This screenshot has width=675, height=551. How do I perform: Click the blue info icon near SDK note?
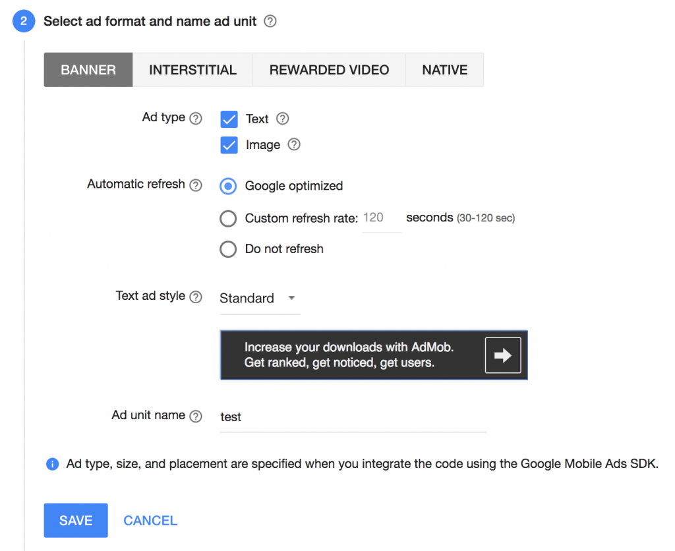point(52,464)
